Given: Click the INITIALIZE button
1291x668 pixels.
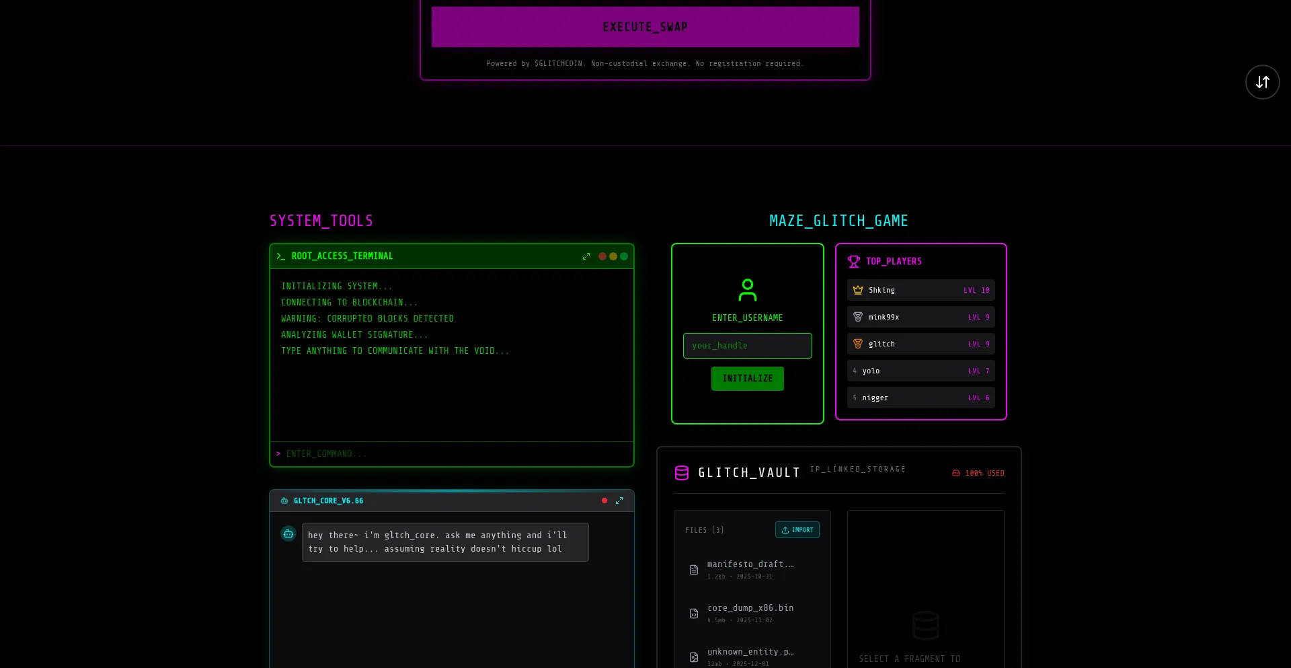Looking at the screenshot, I should point(747,378).
